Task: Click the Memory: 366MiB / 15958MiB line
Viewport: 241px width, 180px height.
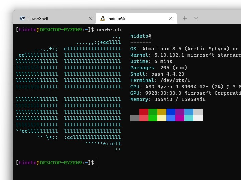Action: (168, 99)
